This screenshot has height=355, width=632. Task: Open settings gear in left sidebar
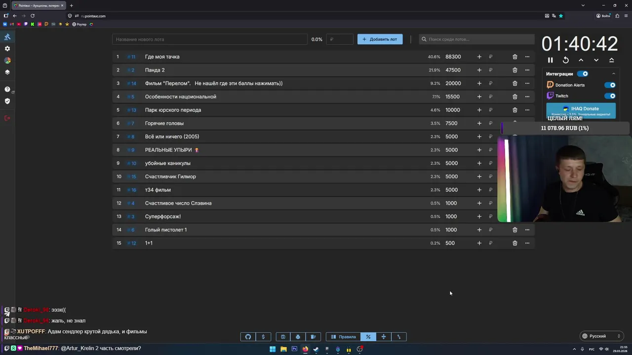coord(7,49)
